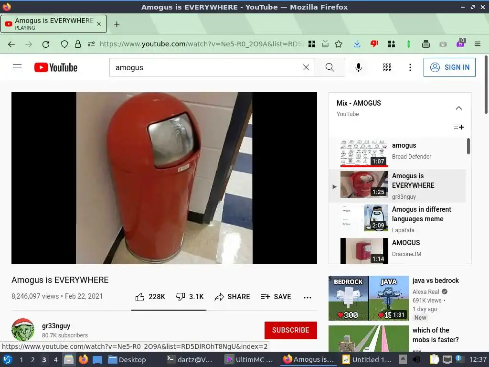
Task: Save the mix playlist to library icon
Action: click(x=459, y=127)
